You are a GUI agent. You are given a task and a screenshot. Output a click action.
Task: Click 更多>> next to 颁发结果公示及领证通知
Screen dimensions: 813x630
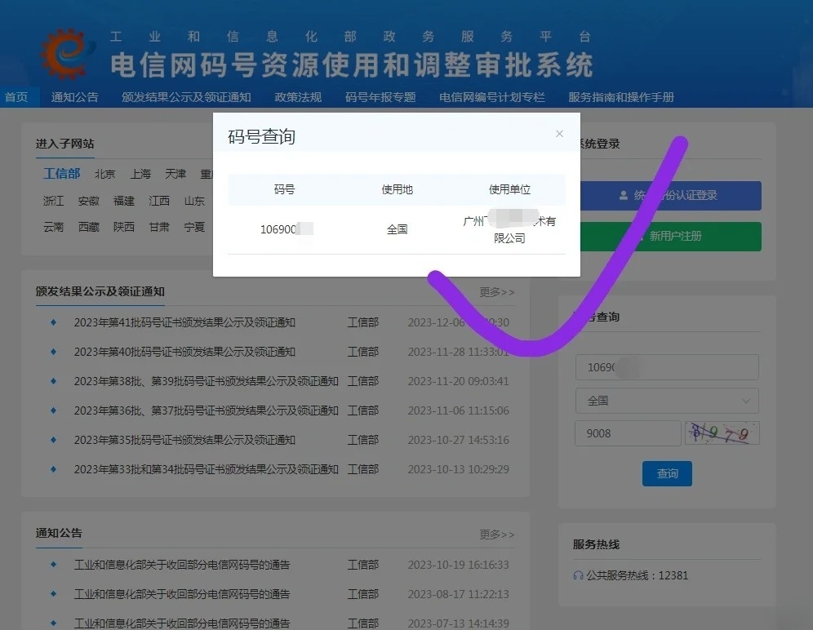[x=496, y=291]
